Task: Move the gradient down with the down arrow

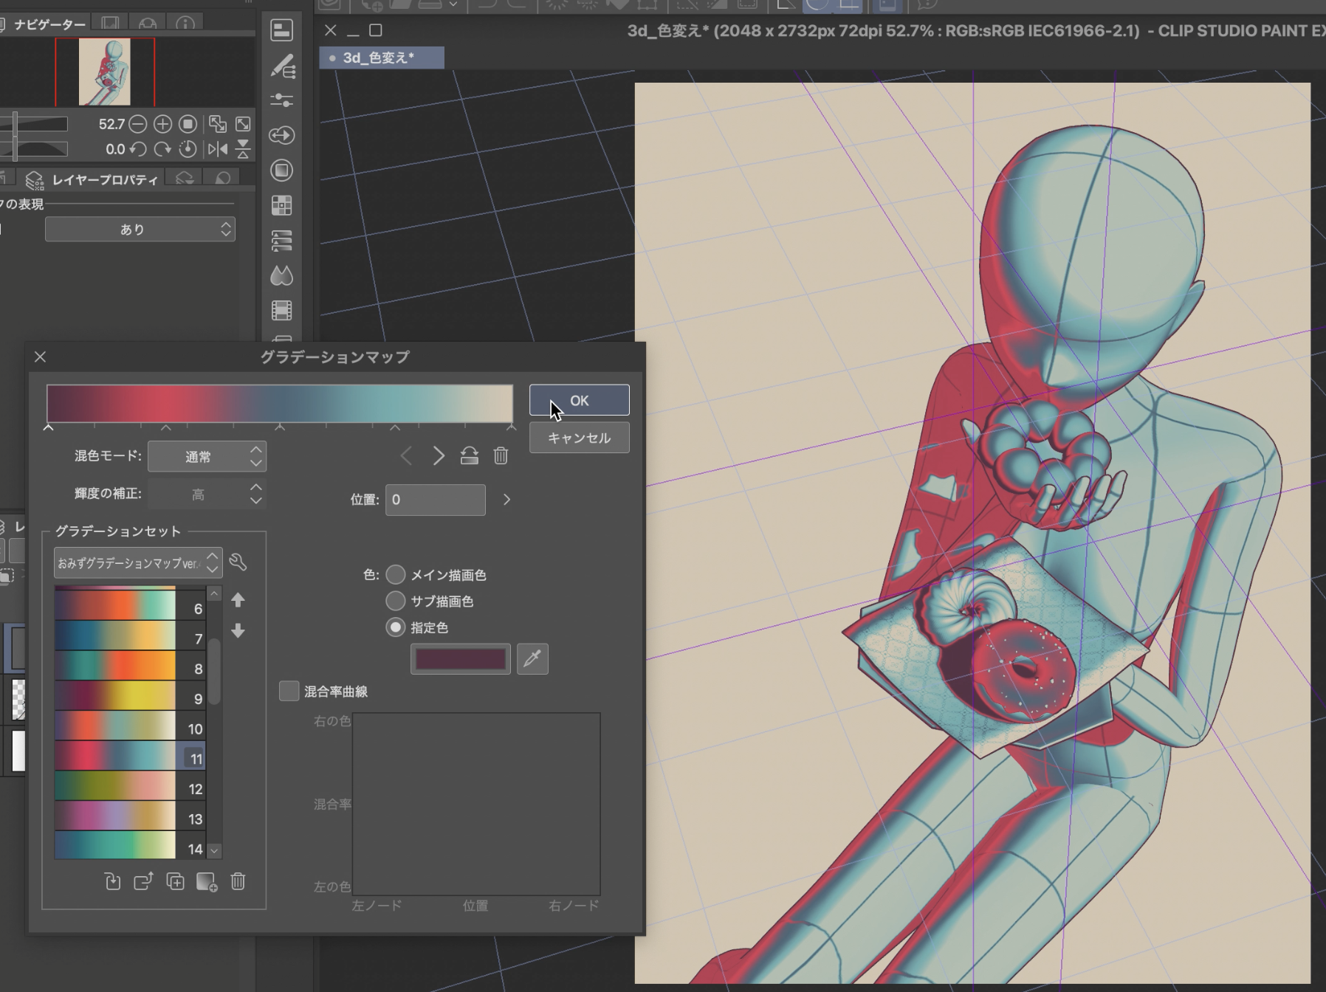Action: [238, 630]
